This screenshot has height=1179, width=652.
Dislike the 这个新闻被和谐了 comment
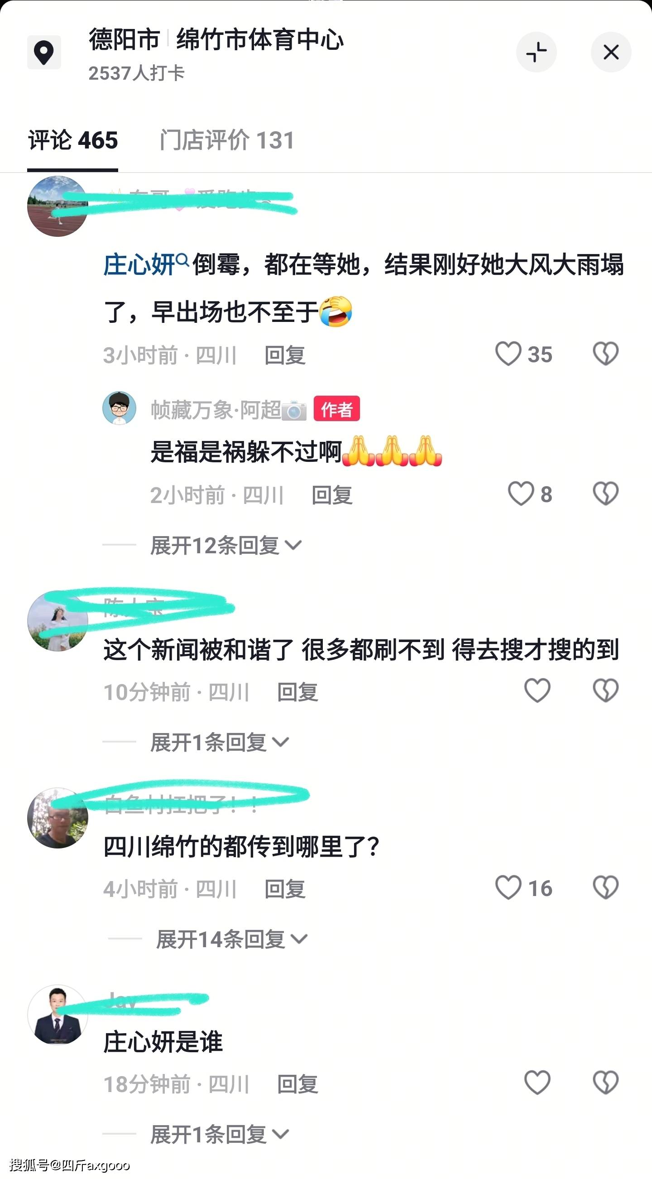[x=606, y=690]
